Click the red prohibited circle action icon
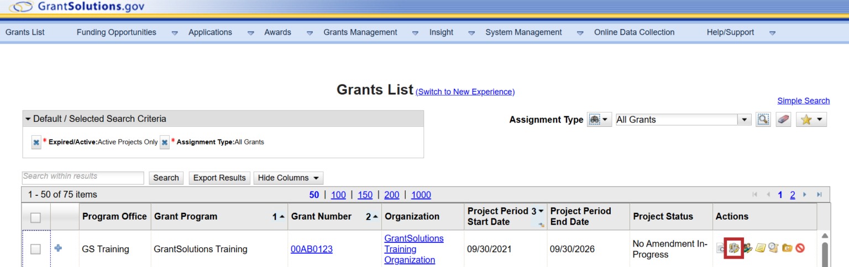Viewport: 849px width, 267px height. (800, 248)
